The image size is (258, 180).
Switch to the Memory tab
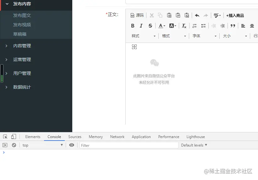[x=96, y=137]
